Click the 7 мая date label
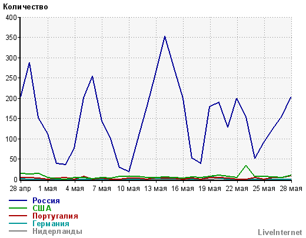This screenshot has width=306, height=238. click(x=102, y=189)
